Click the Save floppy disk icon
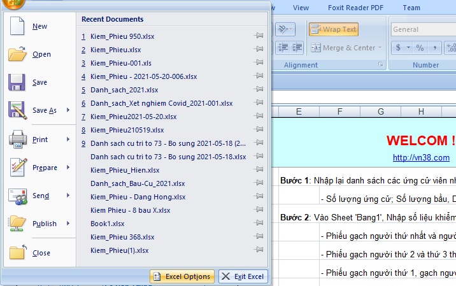Screen dimensions: 456x286 (x=17, y=83)
